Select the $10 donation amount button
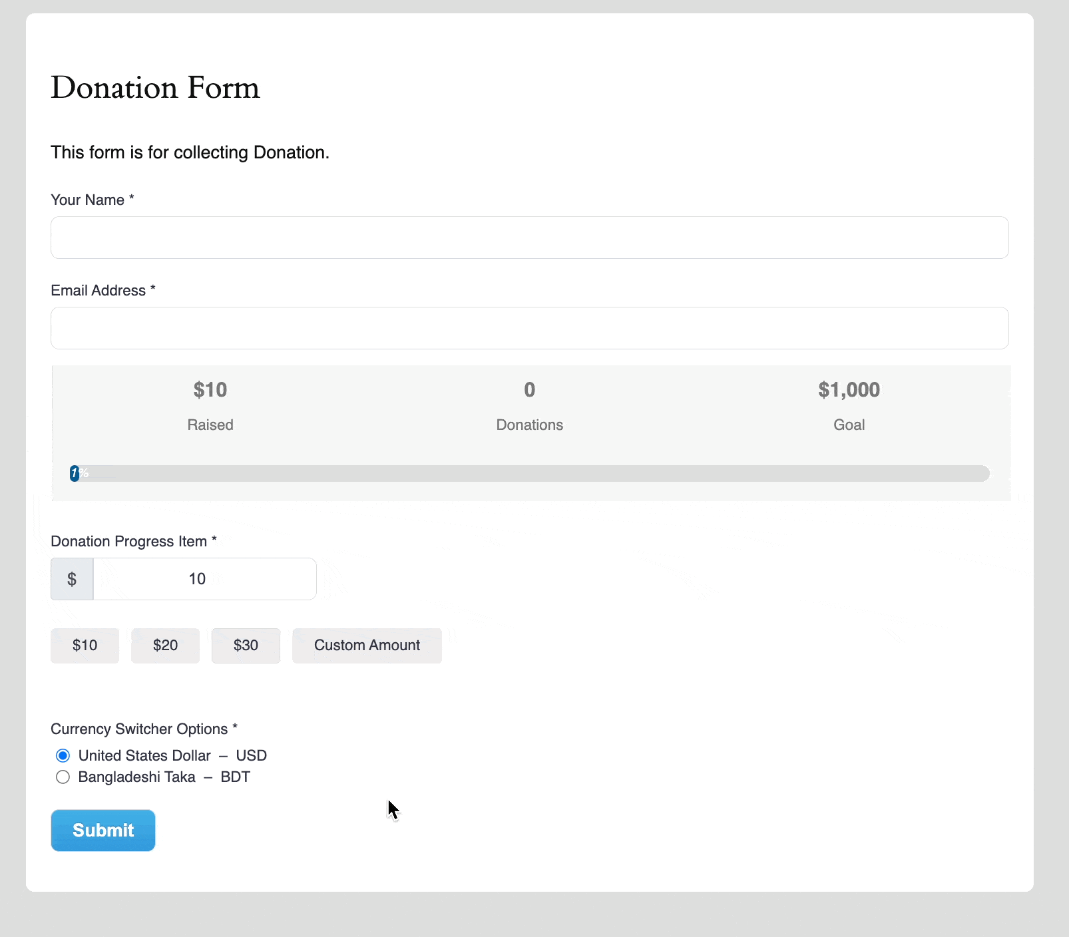 point(85,645)
